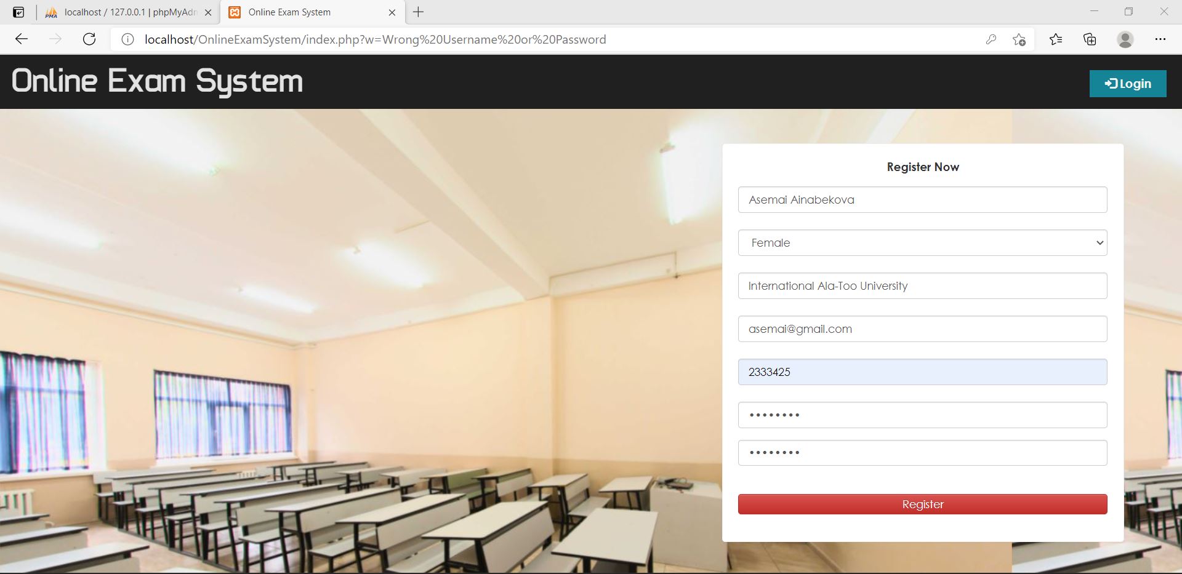1182x574 pixels.
Task: Click the first password field
Action: point(922,415)
